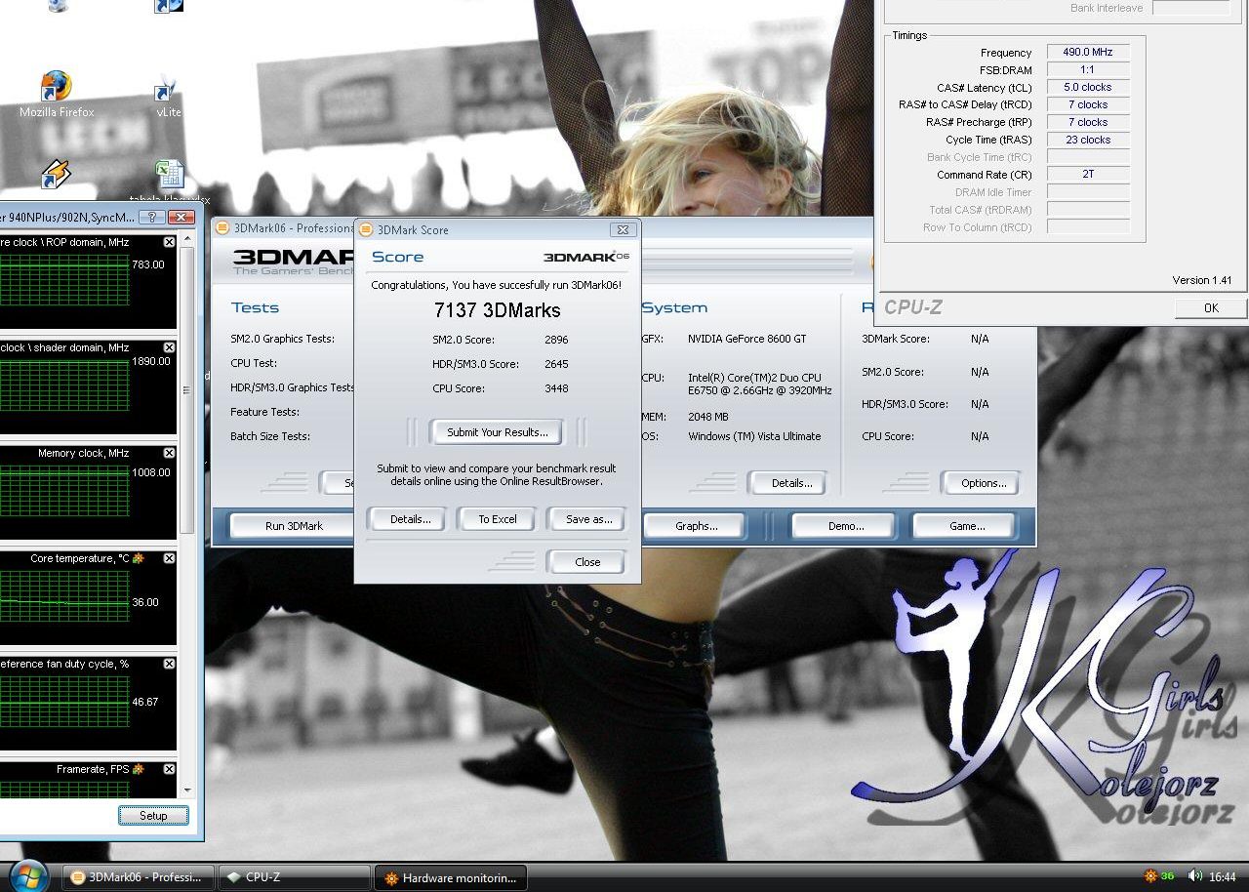The height and width of the screenshot is (892, 1249).
Task: Open the Winamp lightning-bolt desktop shortcut
Action: click(56, 174)
